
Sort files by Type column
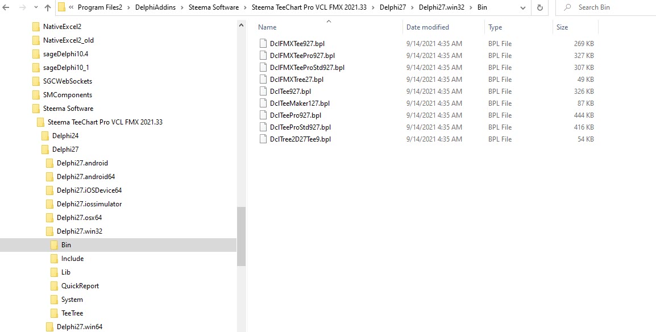495,27
